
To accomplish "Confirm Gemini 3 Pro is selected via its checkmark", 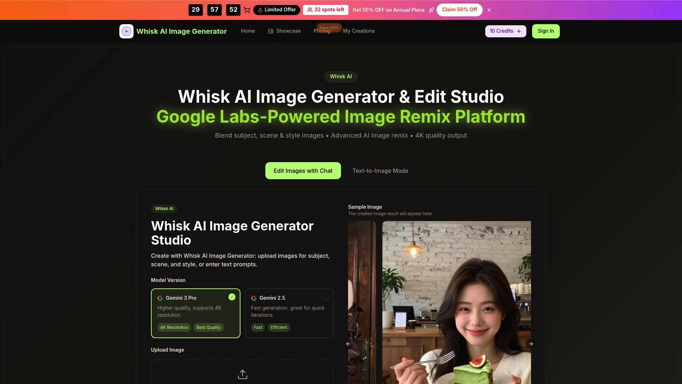I will 232,297.
